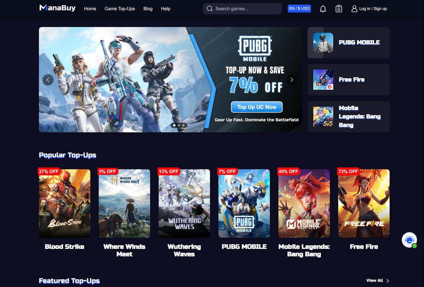Select the PUBG MOBILE sidebar game icon
Image resolution: width=424 pixels, height=287 pixels.
(x=323, y=42)
